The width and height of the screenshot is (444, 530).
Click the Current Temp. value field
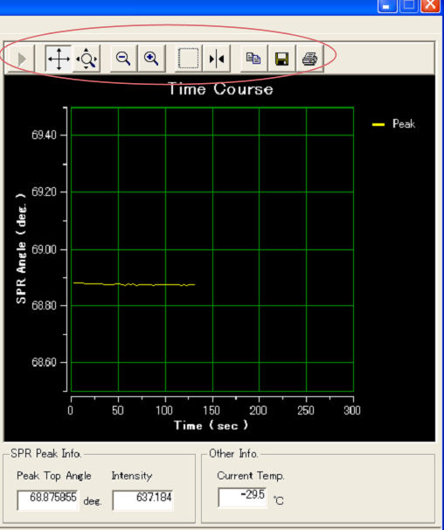coord(242,498)
